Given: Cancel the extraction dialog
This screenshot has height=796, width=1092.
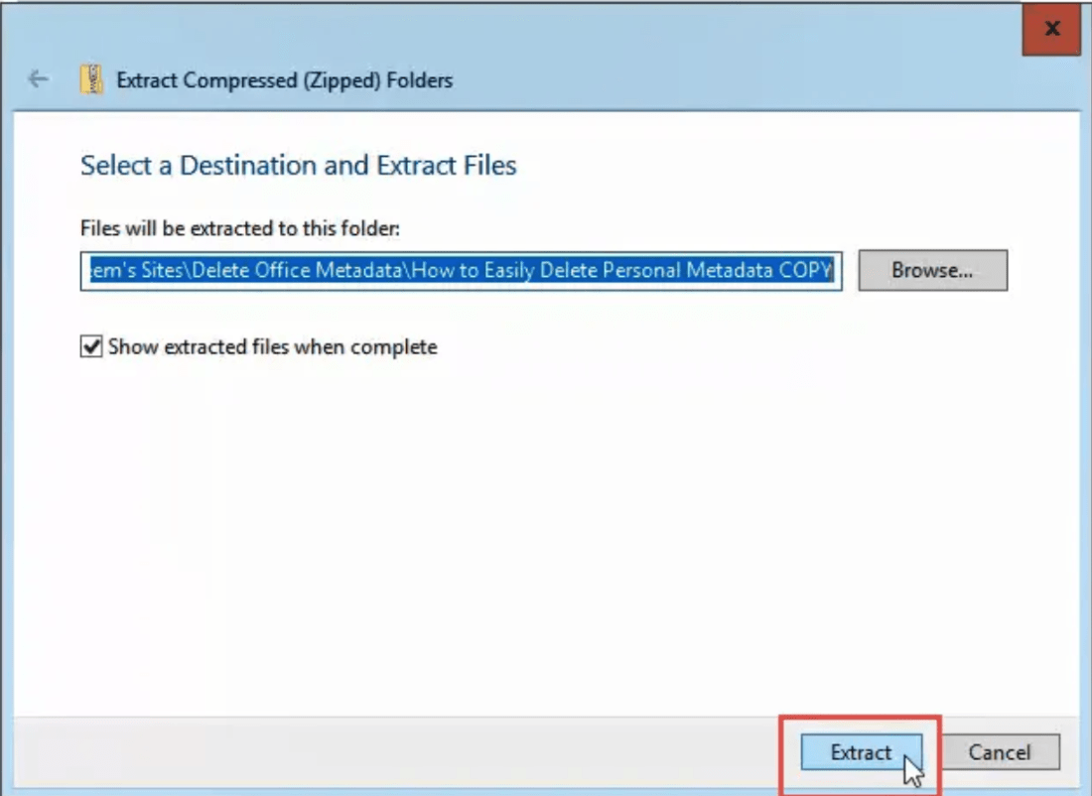Looking at the screenshot, I should pos(1000,752).
